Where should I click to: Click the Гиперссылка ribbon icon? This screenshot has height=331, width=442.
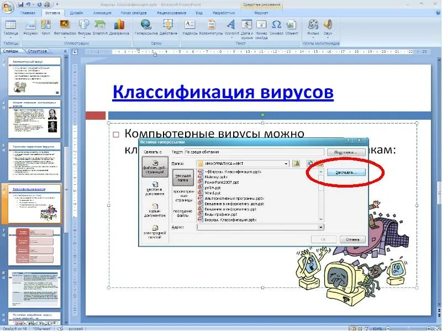click(146, 28)
